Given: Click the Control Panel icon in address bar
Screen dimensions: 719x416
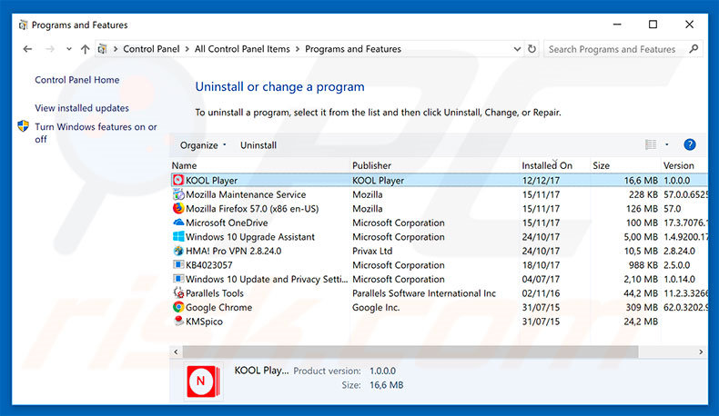Looking at the screenshot, I should pos(102,49).
